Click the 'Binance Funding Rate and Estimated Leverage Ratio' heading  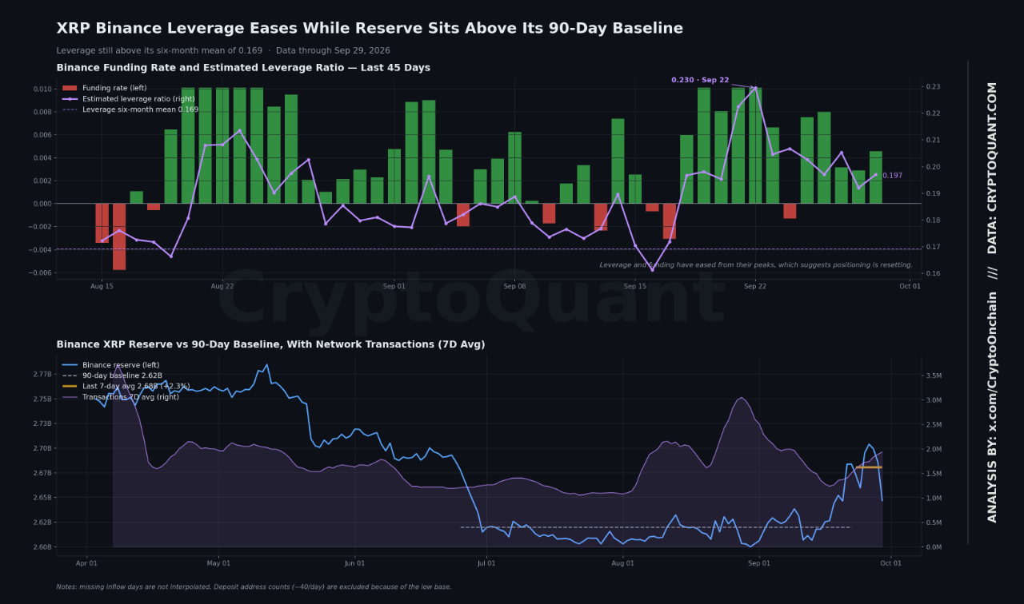pyautogui.click(x=243, y=68)
